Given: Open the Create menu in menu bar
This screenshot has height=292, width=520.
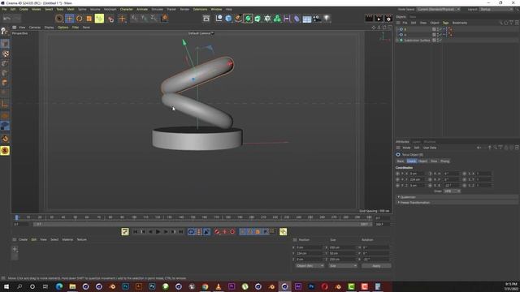Looking at the screenshot, I should 24,9.
